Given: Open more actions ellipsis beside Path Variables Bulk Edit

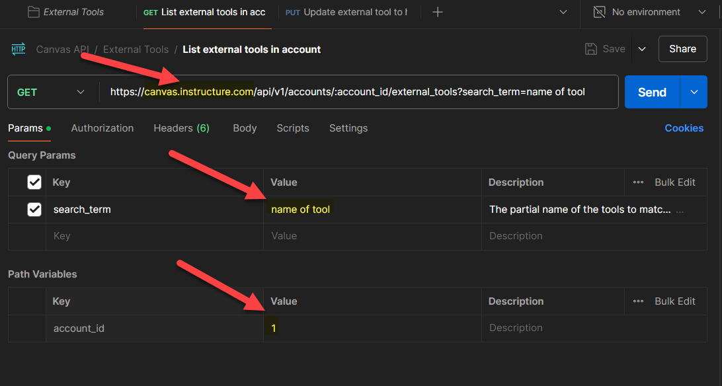Looking at the screenshot, I should (x=637, y=301).
